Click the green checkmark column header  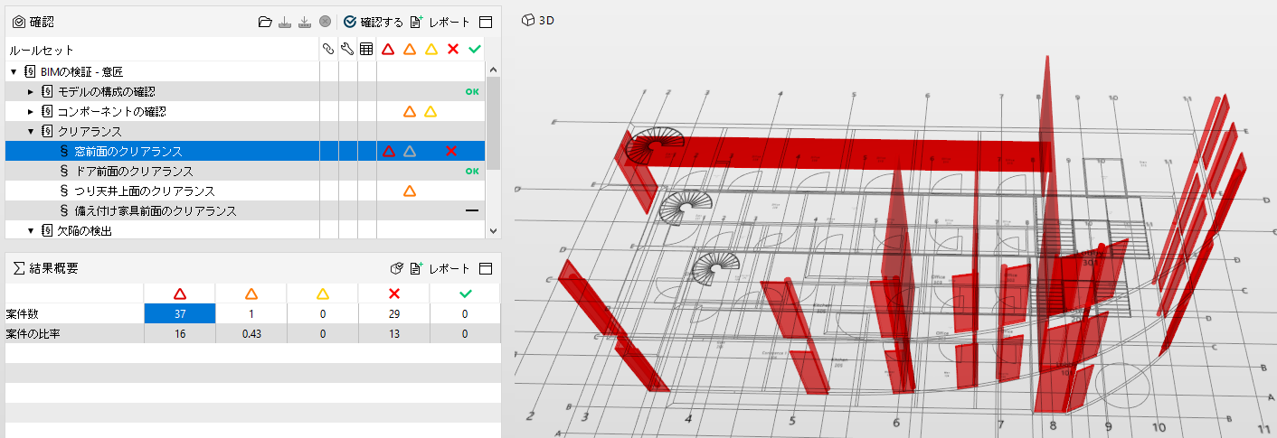coord(475,50)
